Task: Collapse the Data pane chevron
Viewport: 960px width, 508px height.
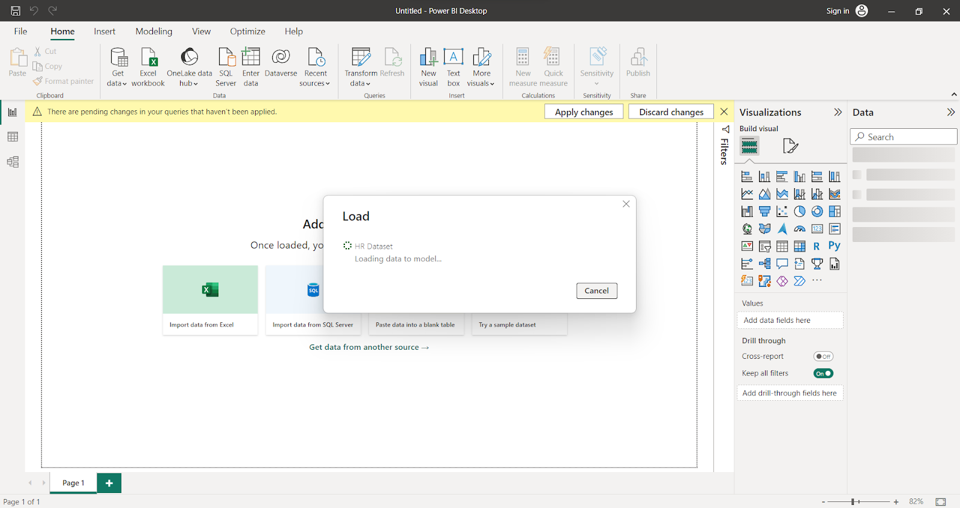Action: coord(950,112)
